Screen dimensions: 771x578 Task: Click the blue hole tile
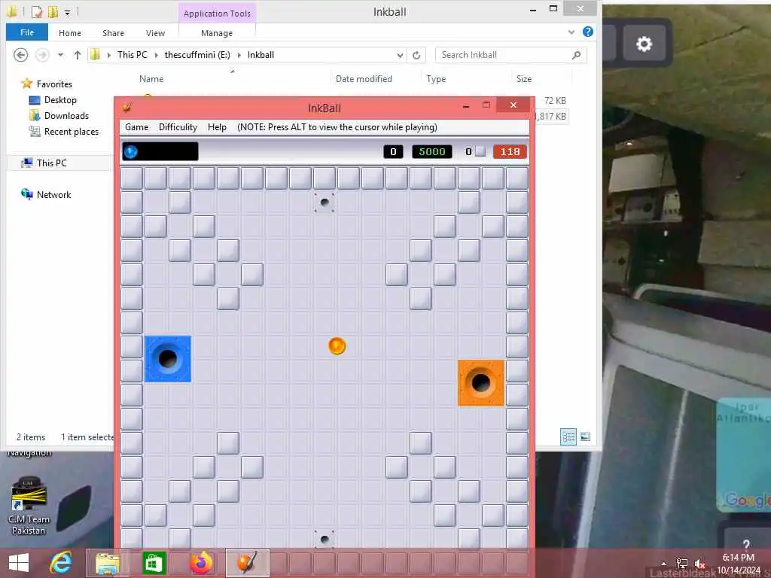coord(168,359)
